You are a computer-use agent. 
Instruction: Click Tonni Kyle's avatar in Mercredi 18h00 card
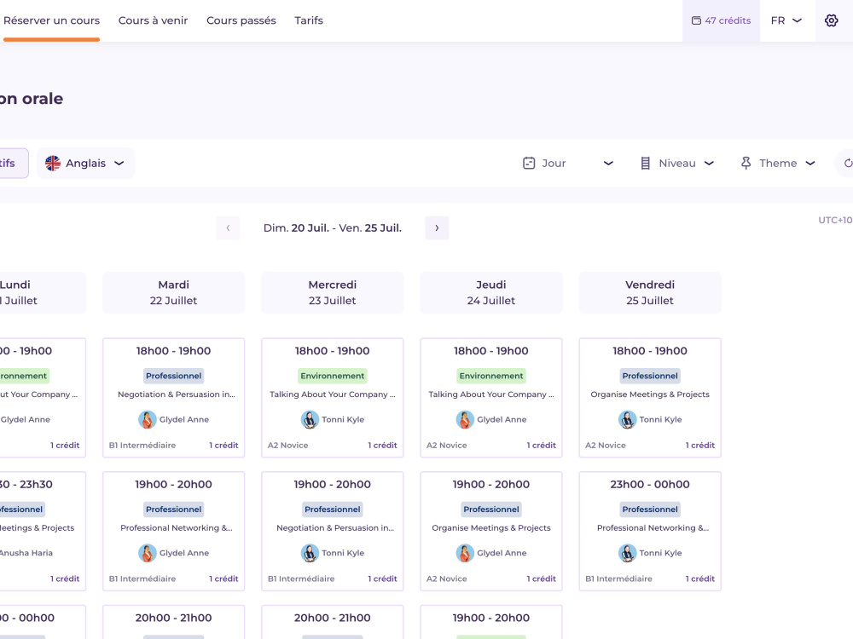[x=310, y=419]
